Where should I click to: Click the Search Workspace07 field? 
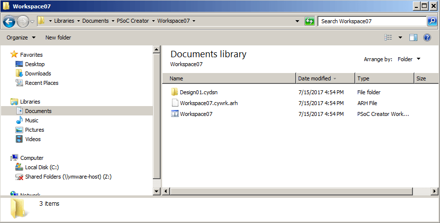point(372,21)
